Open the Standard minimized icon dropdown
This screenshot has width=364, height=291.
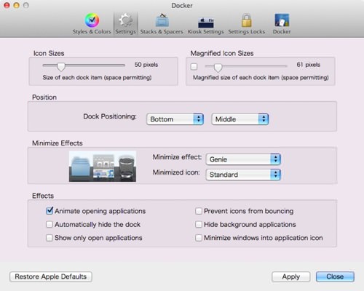tap(243, 175)
